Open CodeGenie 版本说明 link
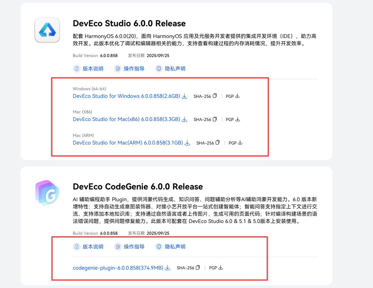373x288 pixels. pyautogui.click(x=93, y=247)
